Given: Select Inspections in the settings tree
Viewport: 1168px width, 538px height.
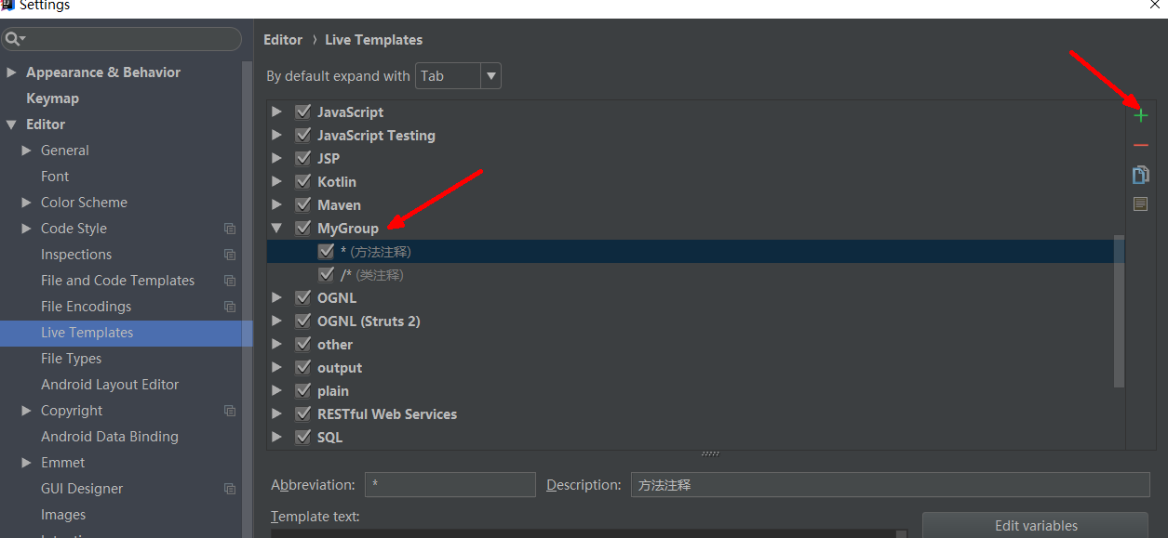Looking at the screenshot, I should click(x=76, y=255).
